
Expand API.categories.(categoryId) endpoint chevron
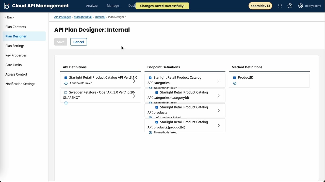coord(218,96)
